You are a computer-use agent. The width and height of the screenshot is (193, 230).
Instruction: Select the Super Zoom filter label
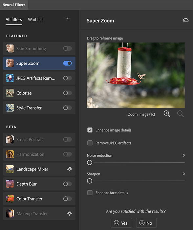[28, 63]
